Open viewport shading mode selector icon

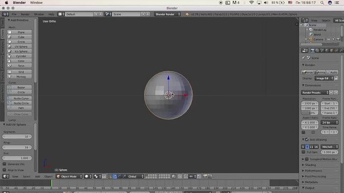[88, 176]
